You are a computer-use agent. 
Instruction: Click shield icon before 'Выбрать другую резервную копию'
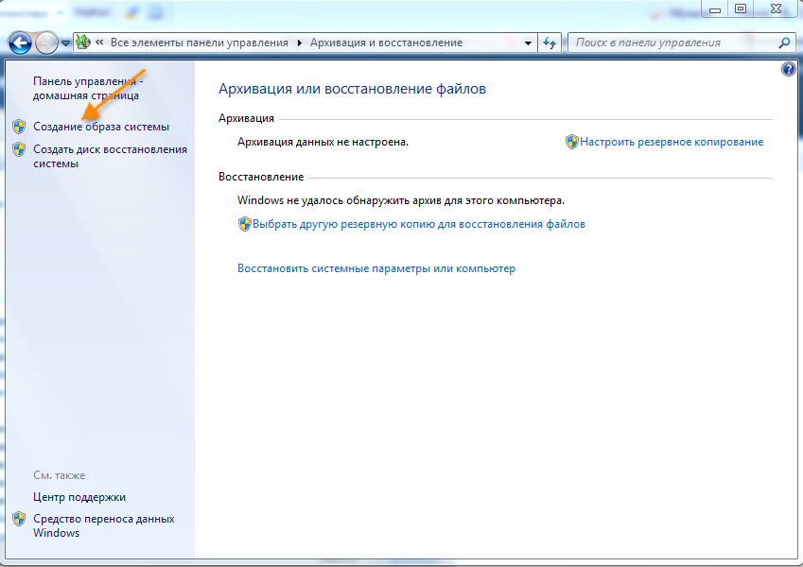(x=244, y=224)
